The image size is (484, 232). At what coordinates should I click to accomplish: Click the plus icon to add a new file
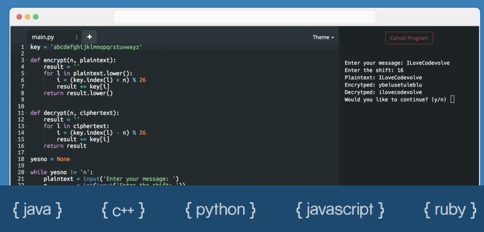(89, 37)
